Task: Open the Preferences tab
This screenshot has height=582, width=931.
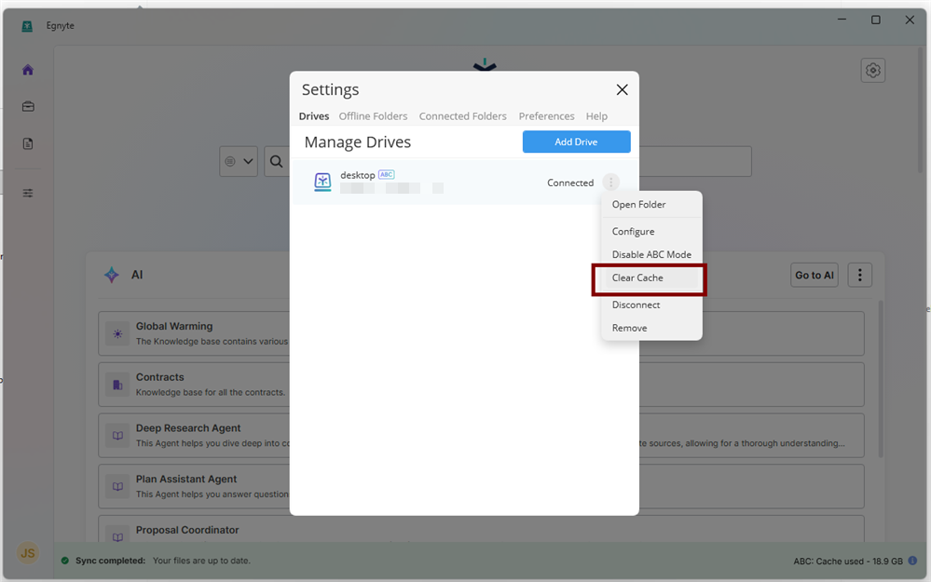Action: pos(546,116)
